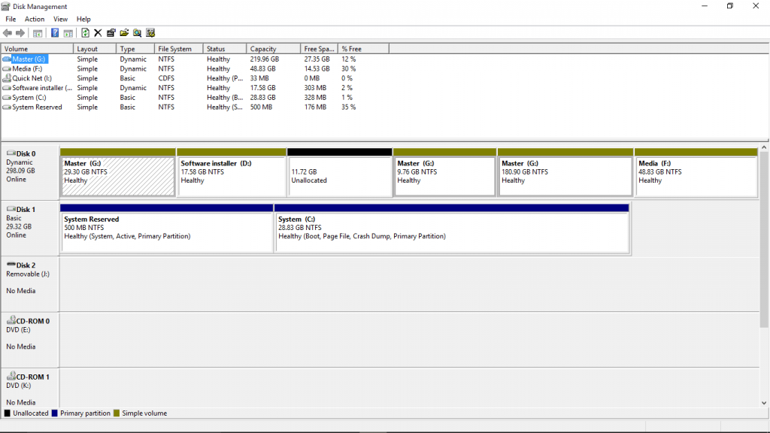
Task: Click the blue Primary partition legend swatch
Action: click(x=54, y=413)
